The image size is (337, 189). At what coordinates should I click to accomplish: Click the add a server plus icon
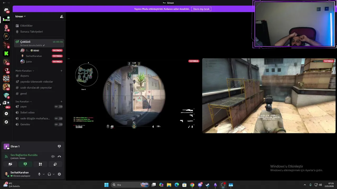point(6,114)
